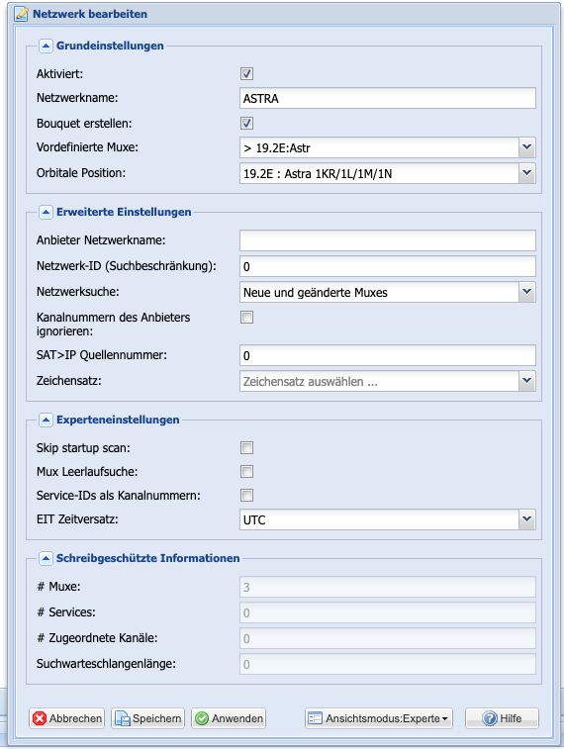Collapse the Experteneinstellungen section
Image resolution: width=564 pixels, height=749 pixels.
(x=46, y=420)
